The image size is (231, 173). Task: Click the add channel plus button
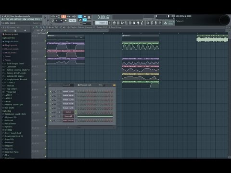[x=68, y=127]
